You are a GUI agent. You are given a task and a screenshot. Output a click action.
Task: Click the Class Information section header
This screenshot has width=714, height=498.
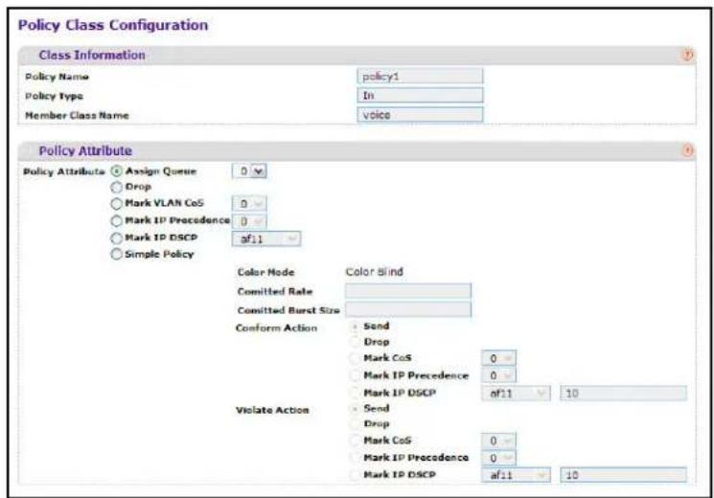(357, 56)
